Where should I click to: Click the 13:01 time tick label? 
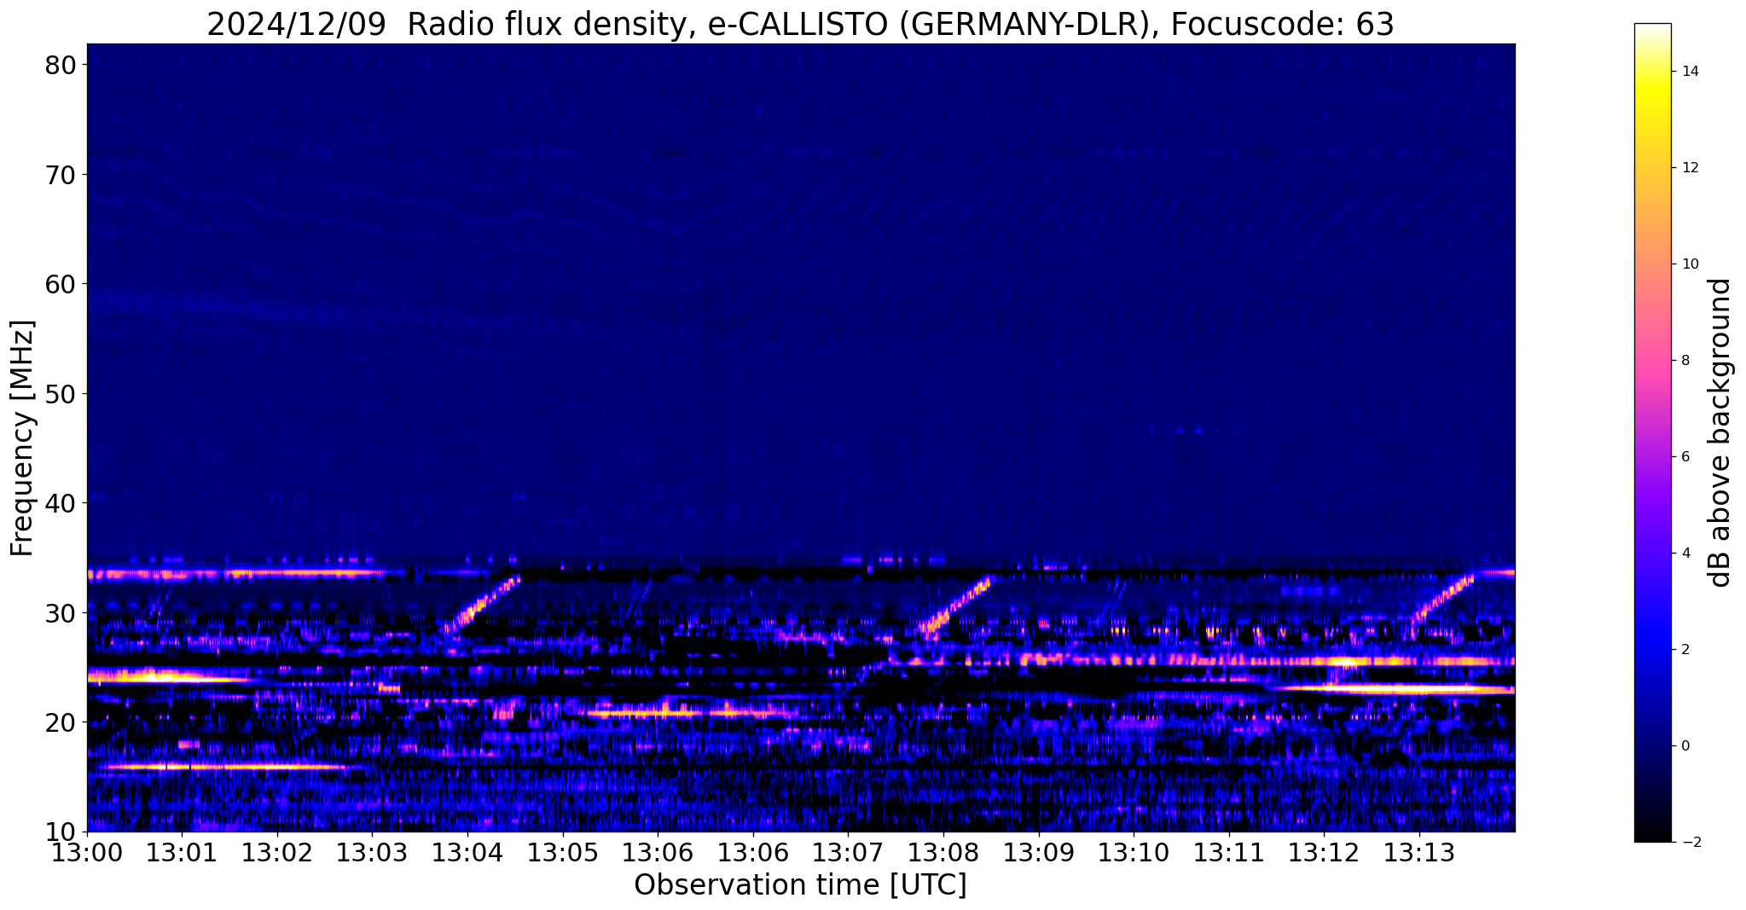(x=183, y=854)
